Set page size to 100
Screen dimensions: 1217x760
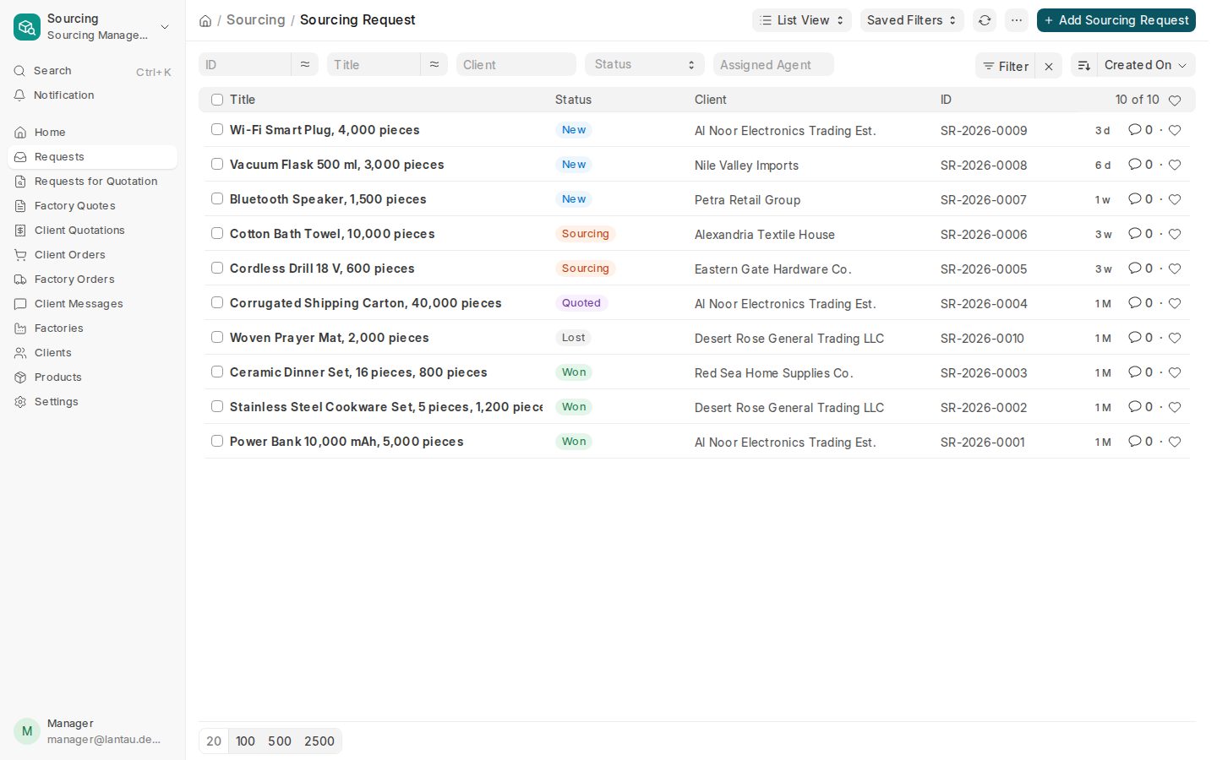[x=245, y=741]
